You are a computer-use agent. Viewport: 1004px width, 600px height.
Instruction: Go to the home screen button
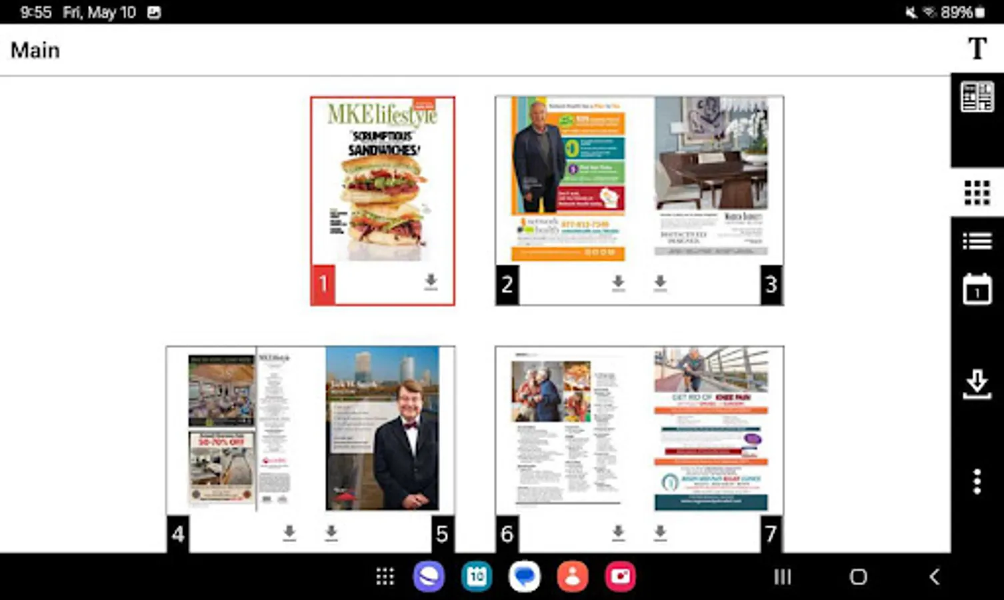pyautogui.click(x=859, y=577)
